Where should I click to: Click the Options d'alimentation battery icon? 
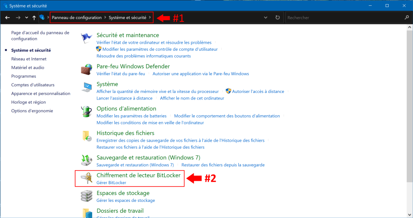pyautogui.click(x=86, y=111)
